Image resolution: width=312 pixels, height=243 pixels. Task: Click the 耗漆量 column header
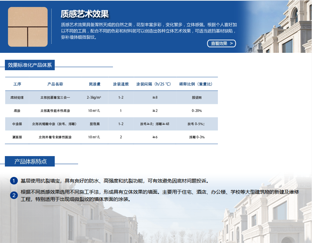click(x=94, y=84)
